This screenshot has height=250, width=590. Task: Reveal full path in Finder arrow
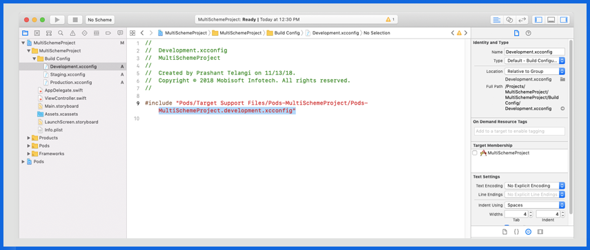point(562,109)
